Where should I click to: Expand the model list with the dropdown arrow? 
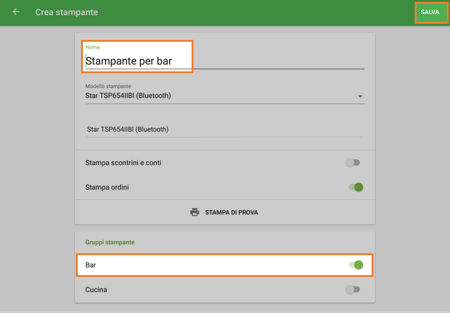pyautogui.click(x=360, y=96)
